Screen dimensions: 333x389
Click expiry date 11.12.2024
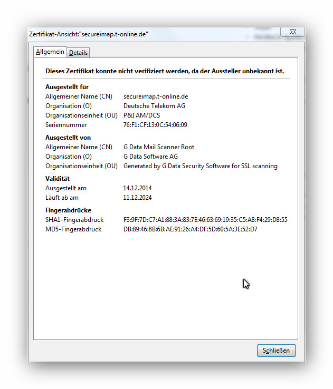[x=137, y=198]
